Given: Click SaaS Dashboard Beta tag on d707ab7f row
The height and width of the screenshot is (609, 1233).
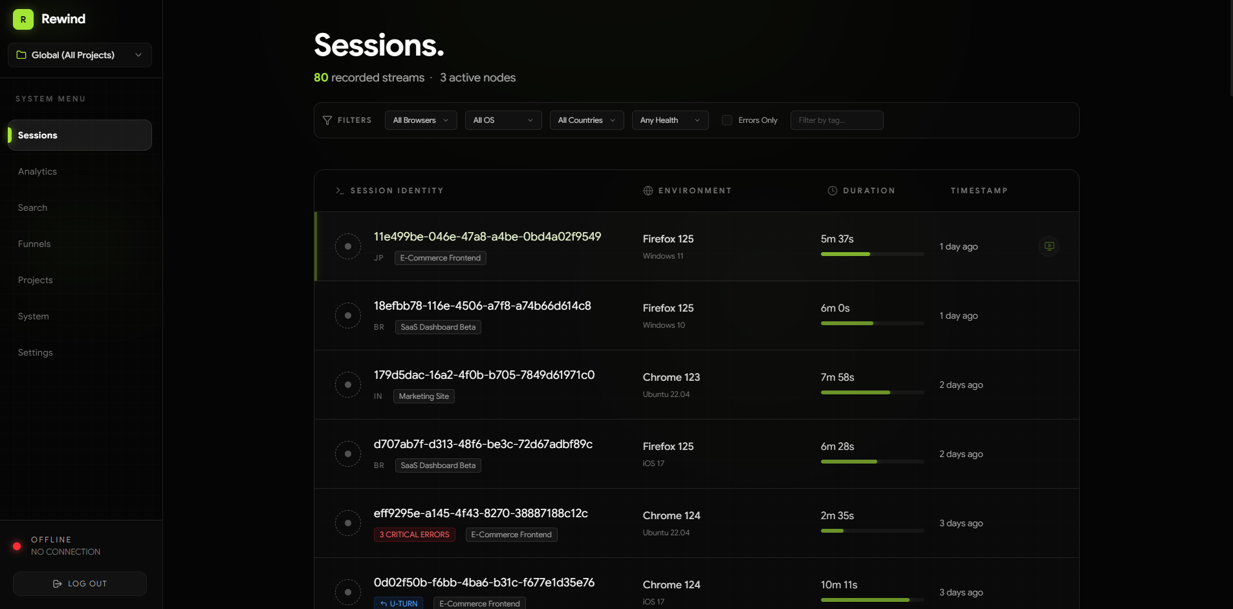Looking at the screenshot, I should click(x=438, y=465).
